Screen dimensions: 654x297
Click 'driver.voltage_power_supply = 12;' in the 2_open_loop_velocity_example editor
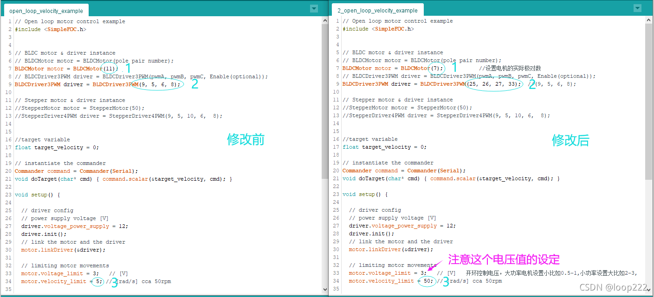click(x=402, y=226)
